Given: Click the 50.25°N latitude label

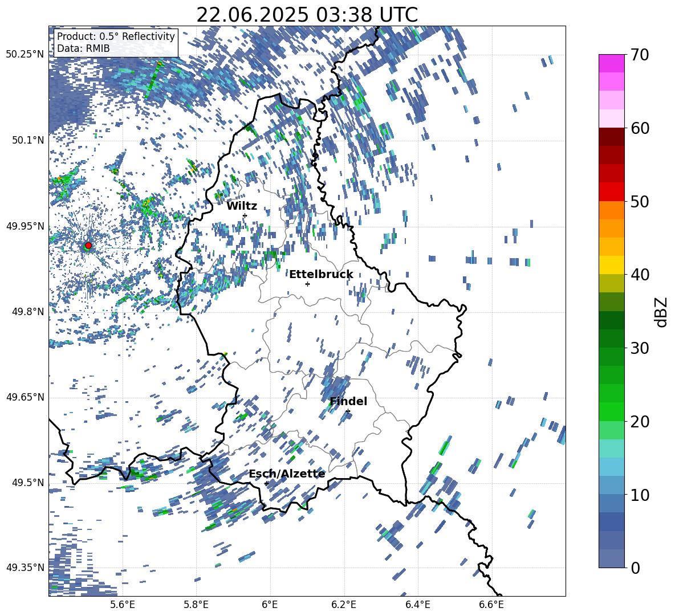Looking at the screenshot, I should point(25,55).
